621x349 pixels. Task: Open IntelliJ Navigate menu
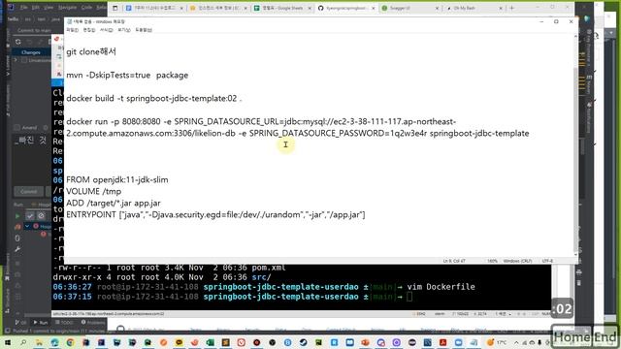(67, 8)
